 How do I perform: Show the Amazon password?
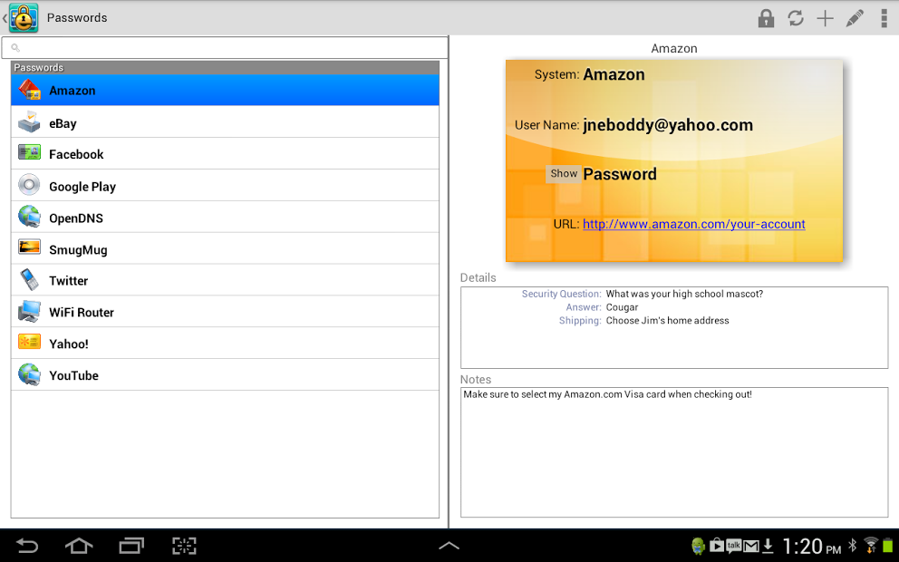tap(564, 173)
